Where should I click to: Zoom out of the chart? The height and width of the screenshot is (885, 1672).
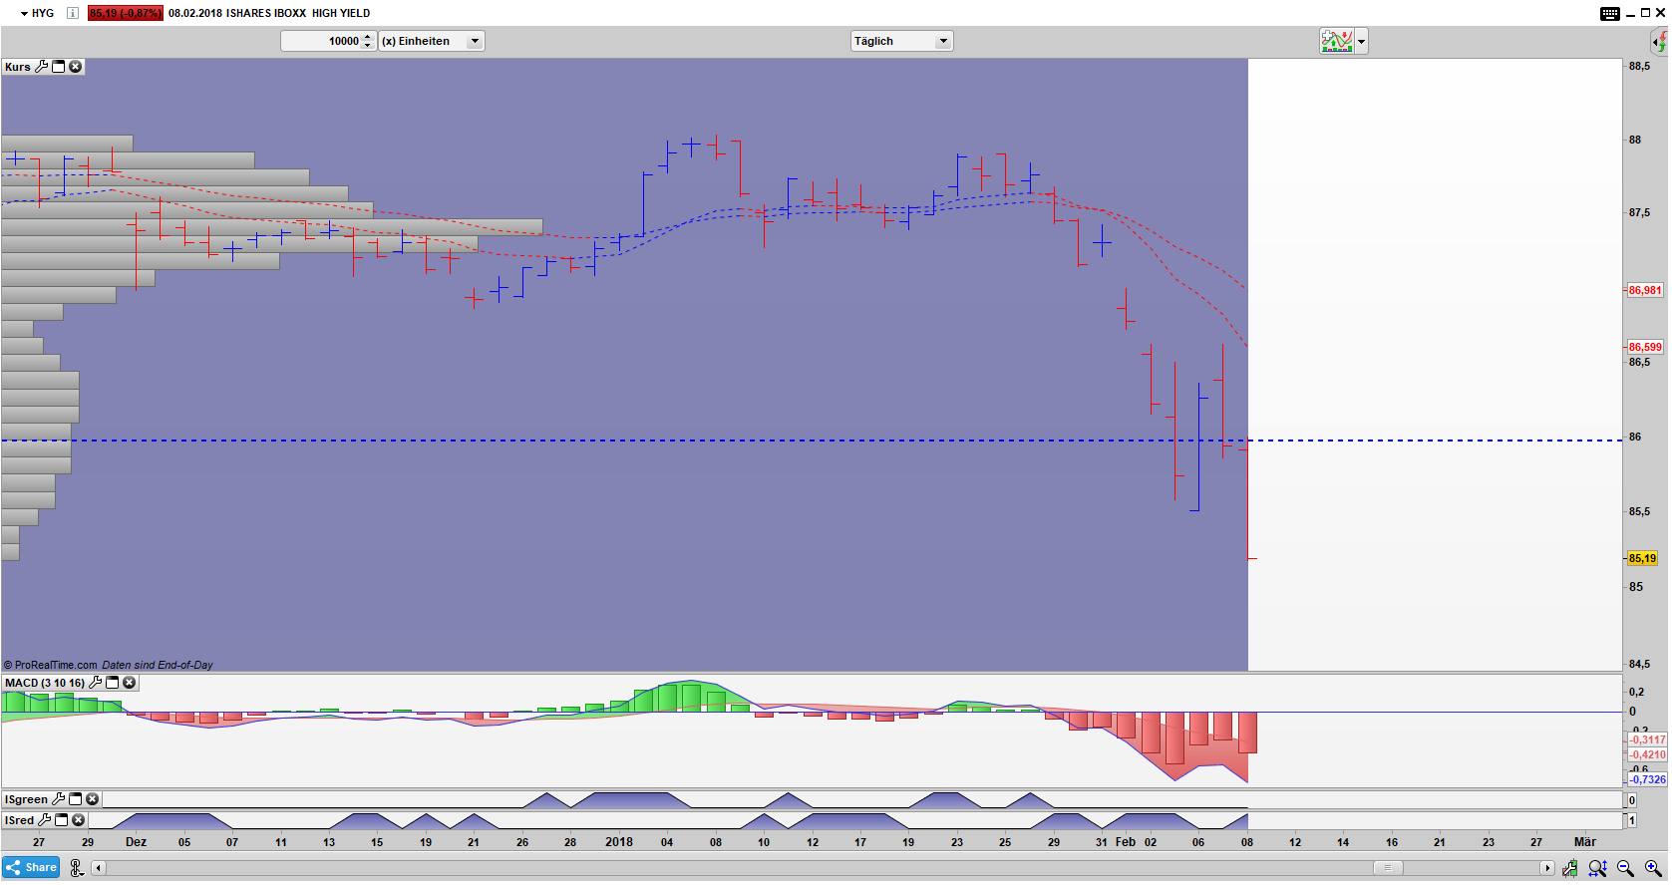[x=1625, y=868]
